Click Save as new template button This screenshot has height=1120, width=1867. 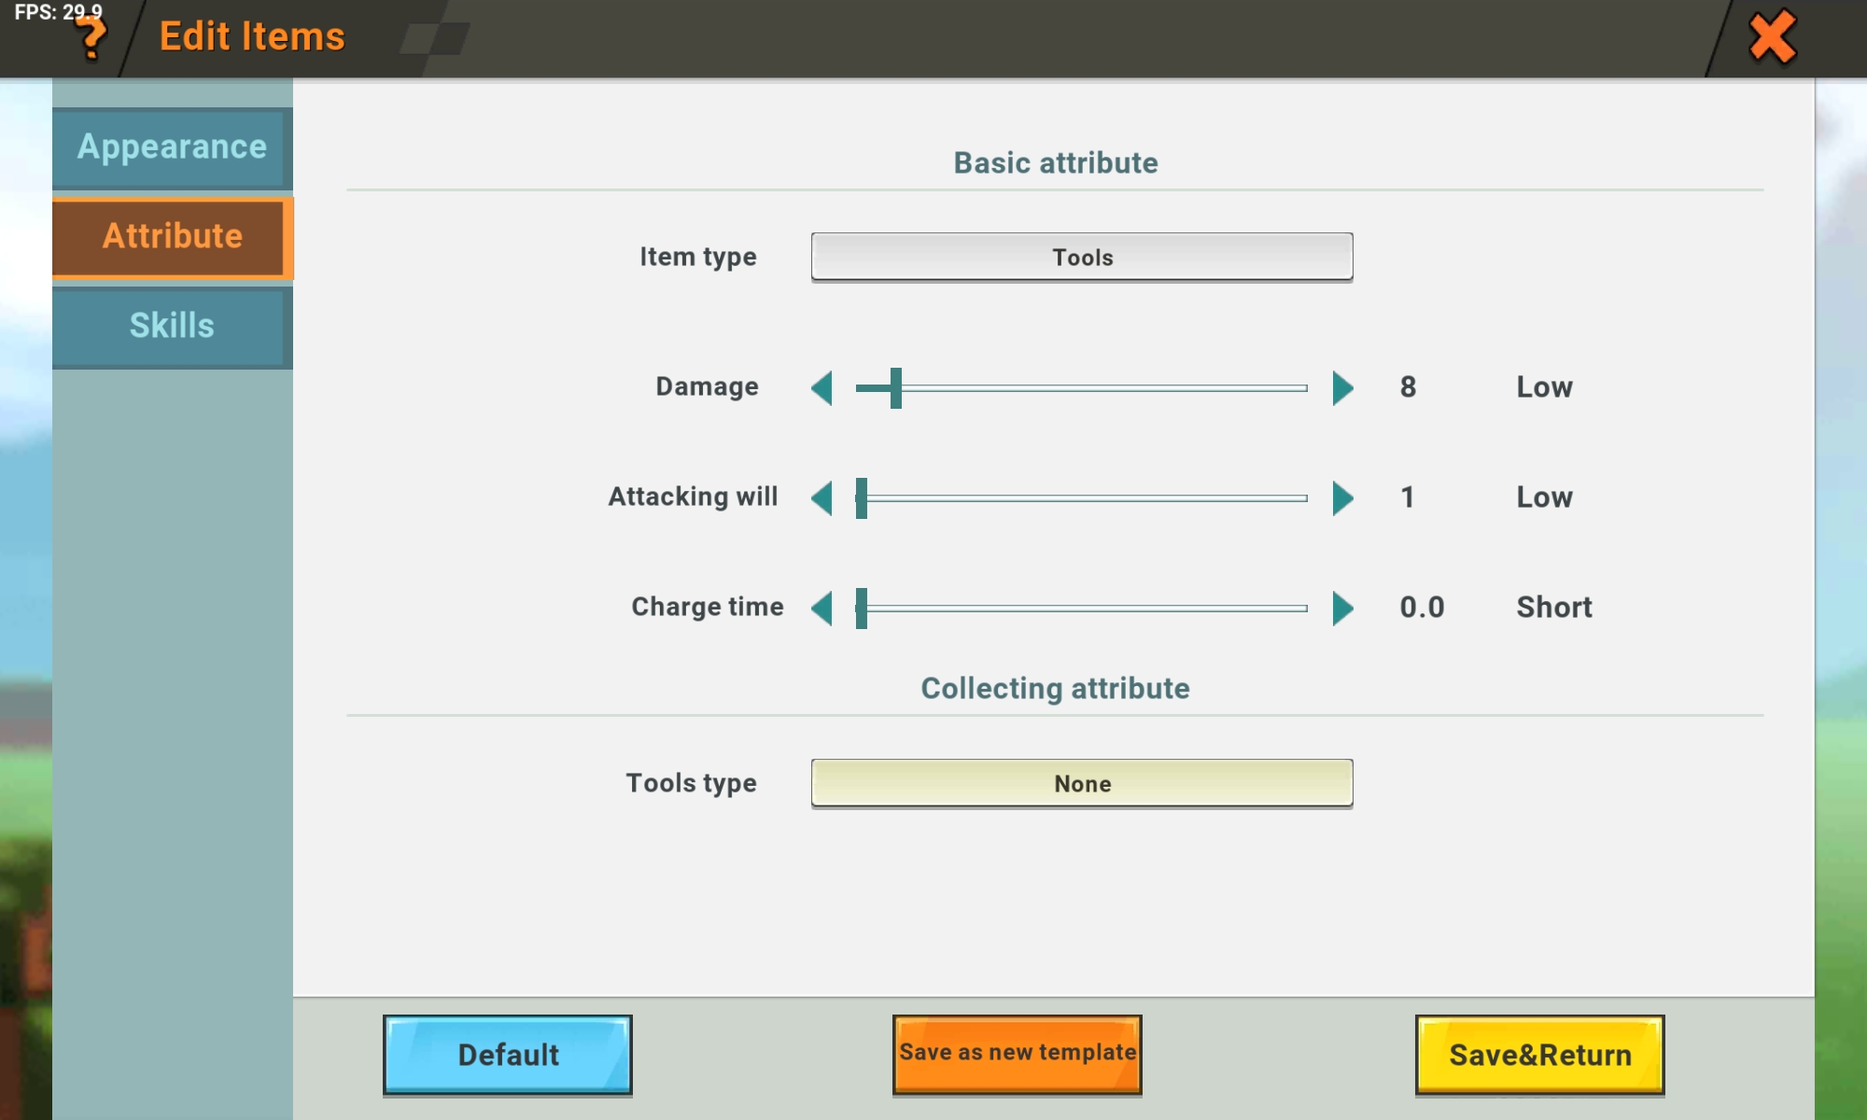pos(1017,1054)
